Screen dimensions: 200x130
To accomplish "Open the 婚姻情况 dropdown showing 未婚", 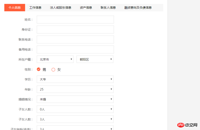I will point(75,99).
